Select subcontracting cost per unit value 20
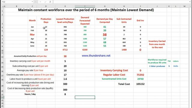192x108 pixels. coord(65,66)
